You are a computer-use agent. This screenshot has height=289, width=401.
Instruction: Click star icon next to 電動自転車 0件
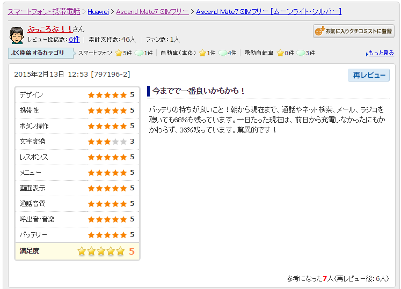[281, 53]
